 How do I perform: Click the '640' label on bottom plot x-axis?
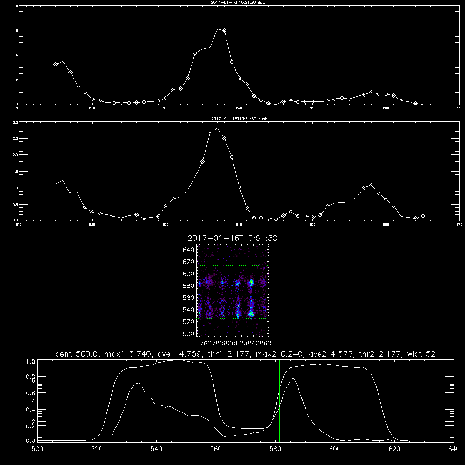454,449
